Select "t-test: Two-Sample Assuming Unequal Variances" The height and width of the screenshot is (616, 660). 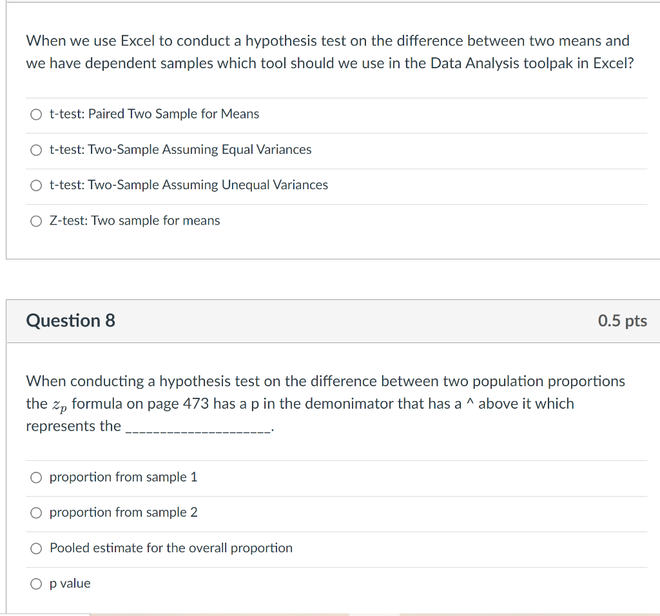[x=36, y=185]
